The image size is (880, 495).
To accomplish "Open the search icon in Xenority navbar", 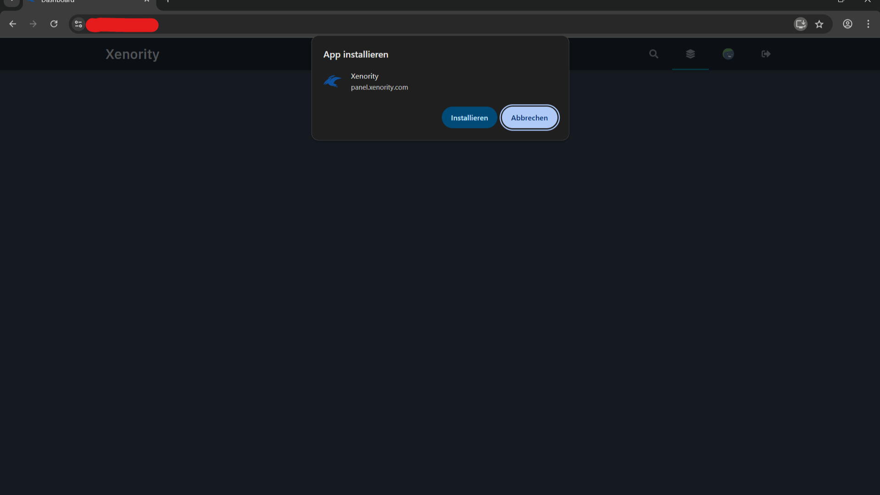I will click(x=653, y=54).
